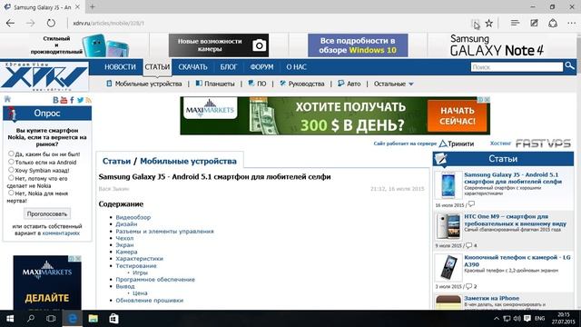This screenshot has height=327, width=581.
Task: Expand the Остальные dropdown menu
Action: tap(393, 84)
